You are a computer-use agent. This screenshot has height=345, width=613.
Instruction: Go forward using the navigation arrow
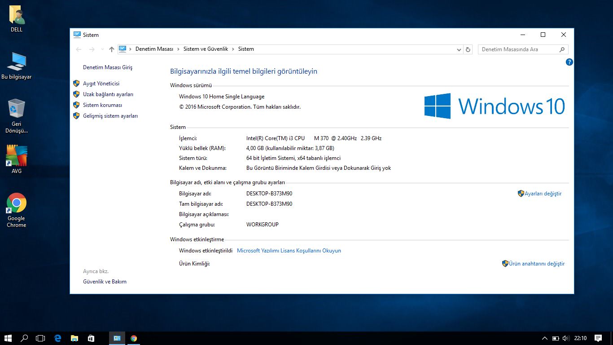92,49
